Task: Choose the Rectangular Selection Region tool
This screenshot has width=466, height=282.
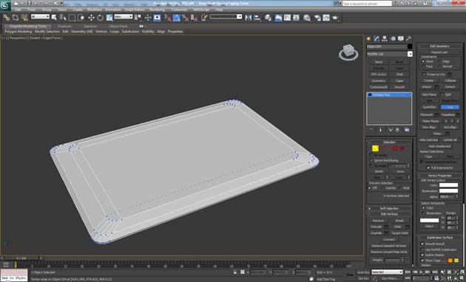Action: tap(72, 18)
